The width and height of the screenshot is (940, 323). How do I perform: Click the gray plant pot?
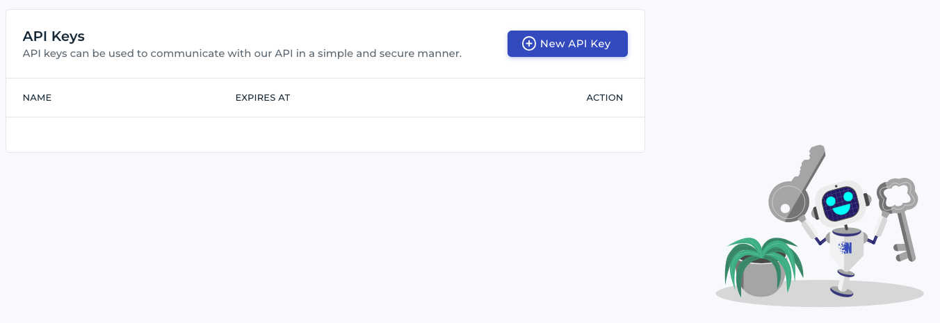click(763, 279)
